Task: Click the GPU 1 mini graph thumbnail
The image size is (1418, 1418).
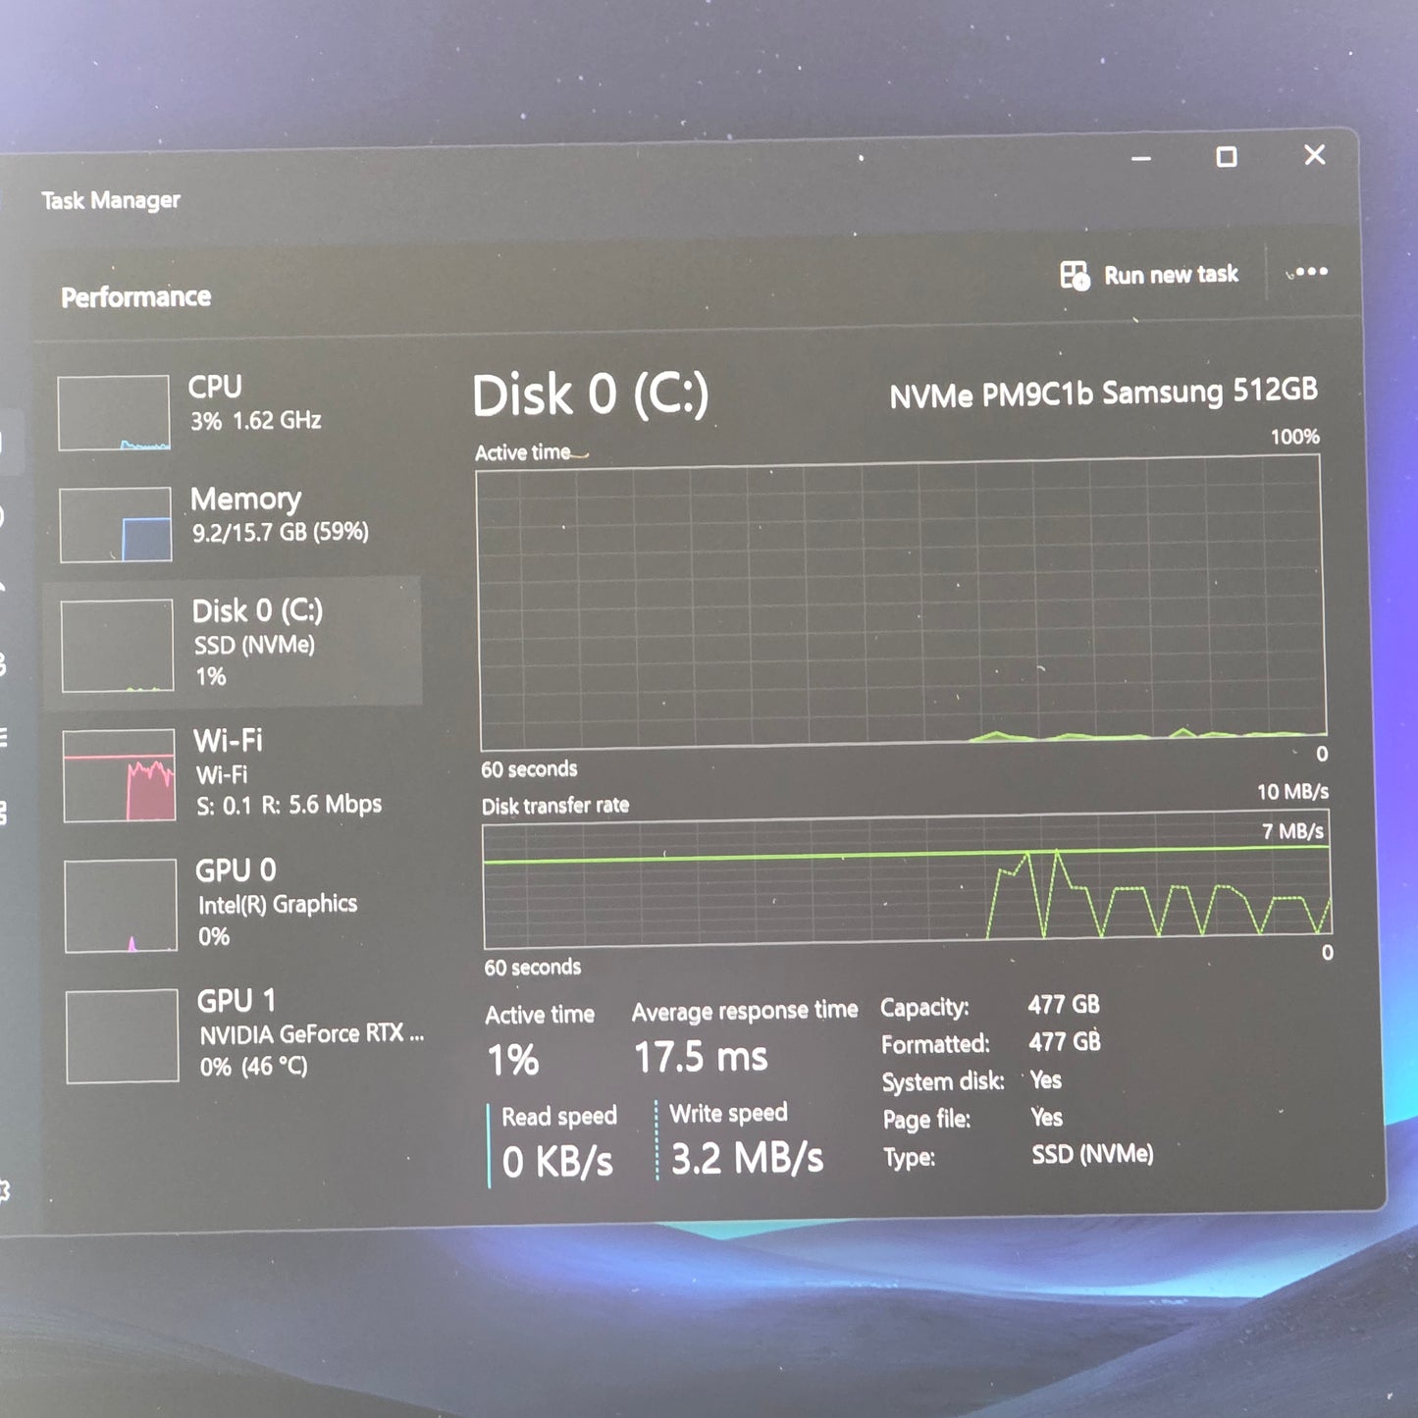Action: [x=123, y=1036]
